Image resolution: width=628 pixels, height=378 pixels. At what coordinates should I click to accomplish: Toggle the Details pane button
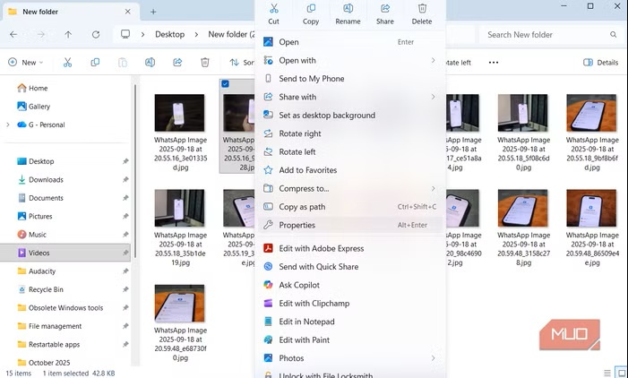601,63
